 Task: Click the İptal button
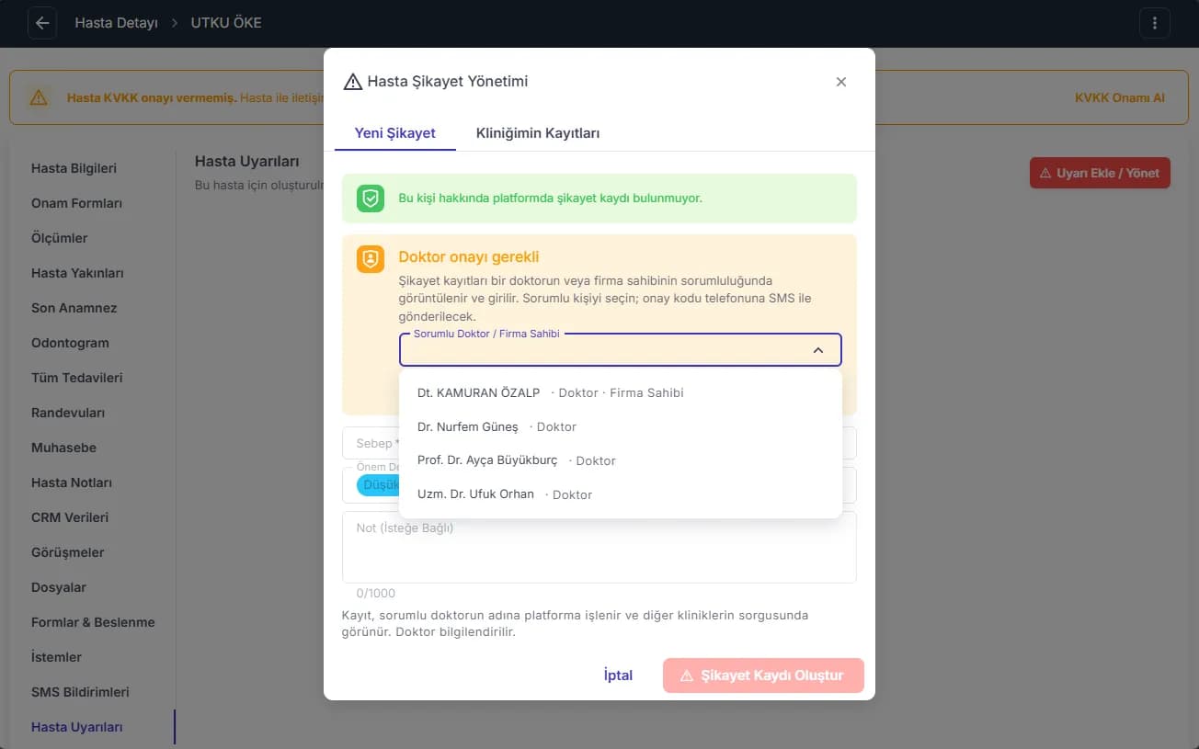(x=618, y=675)
